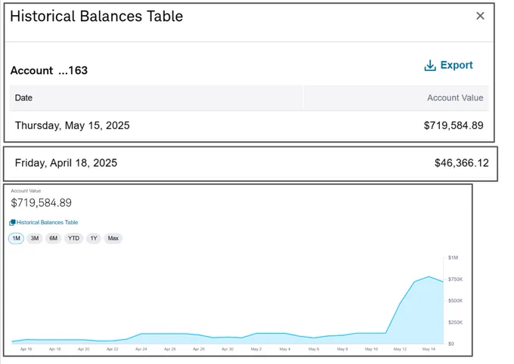Click the table icon beside Historical Balances Table
Image resolution: width=514 pixels, height=364 pixels.
click(12, 223)
